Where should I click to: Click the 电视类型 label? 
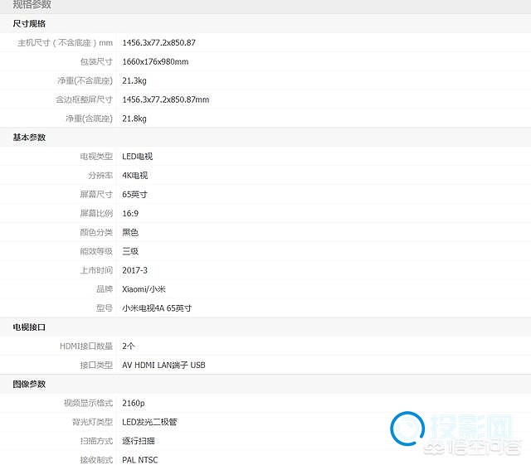96,157
